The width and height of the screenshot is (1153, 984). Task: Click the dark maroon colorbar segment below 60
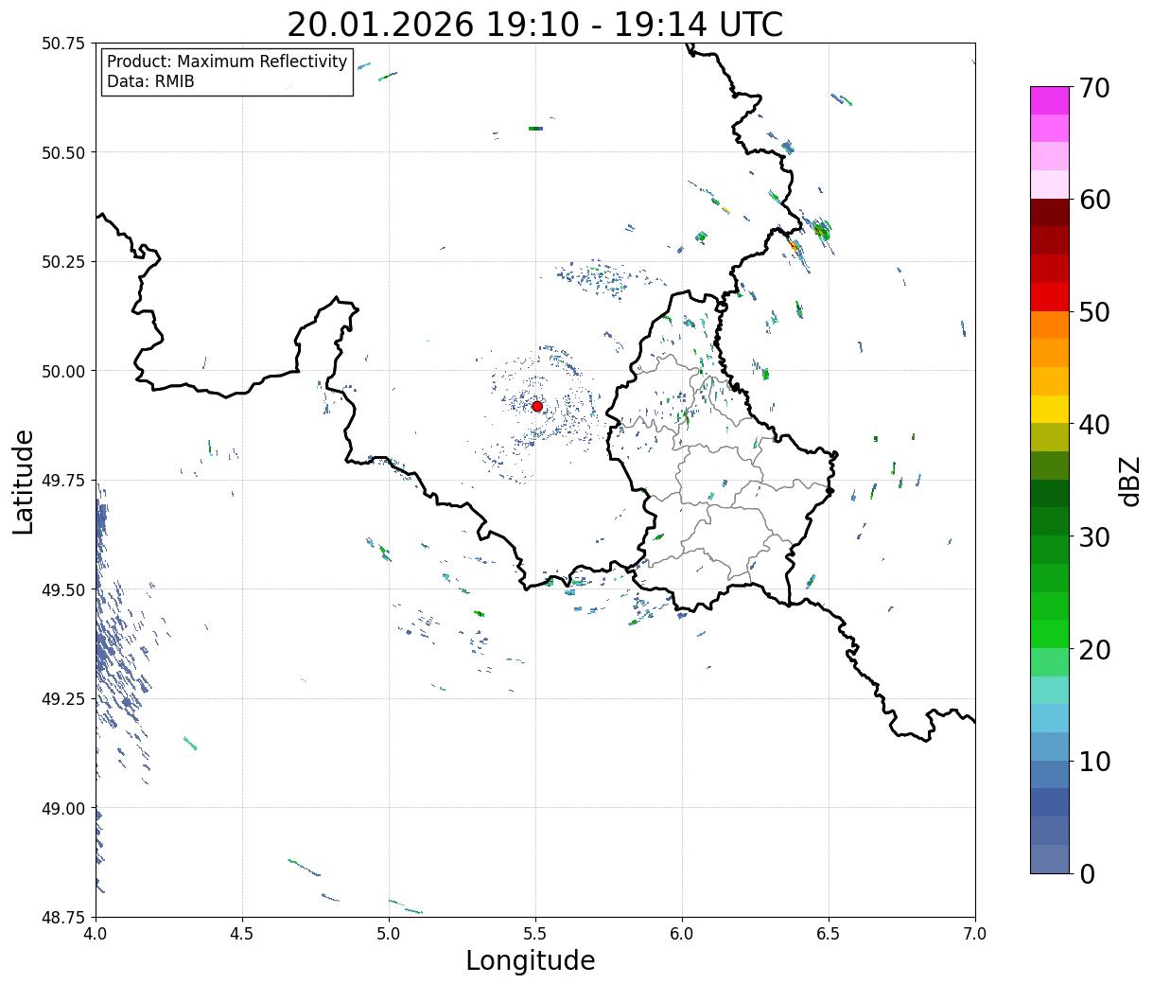click(1050, 213)
